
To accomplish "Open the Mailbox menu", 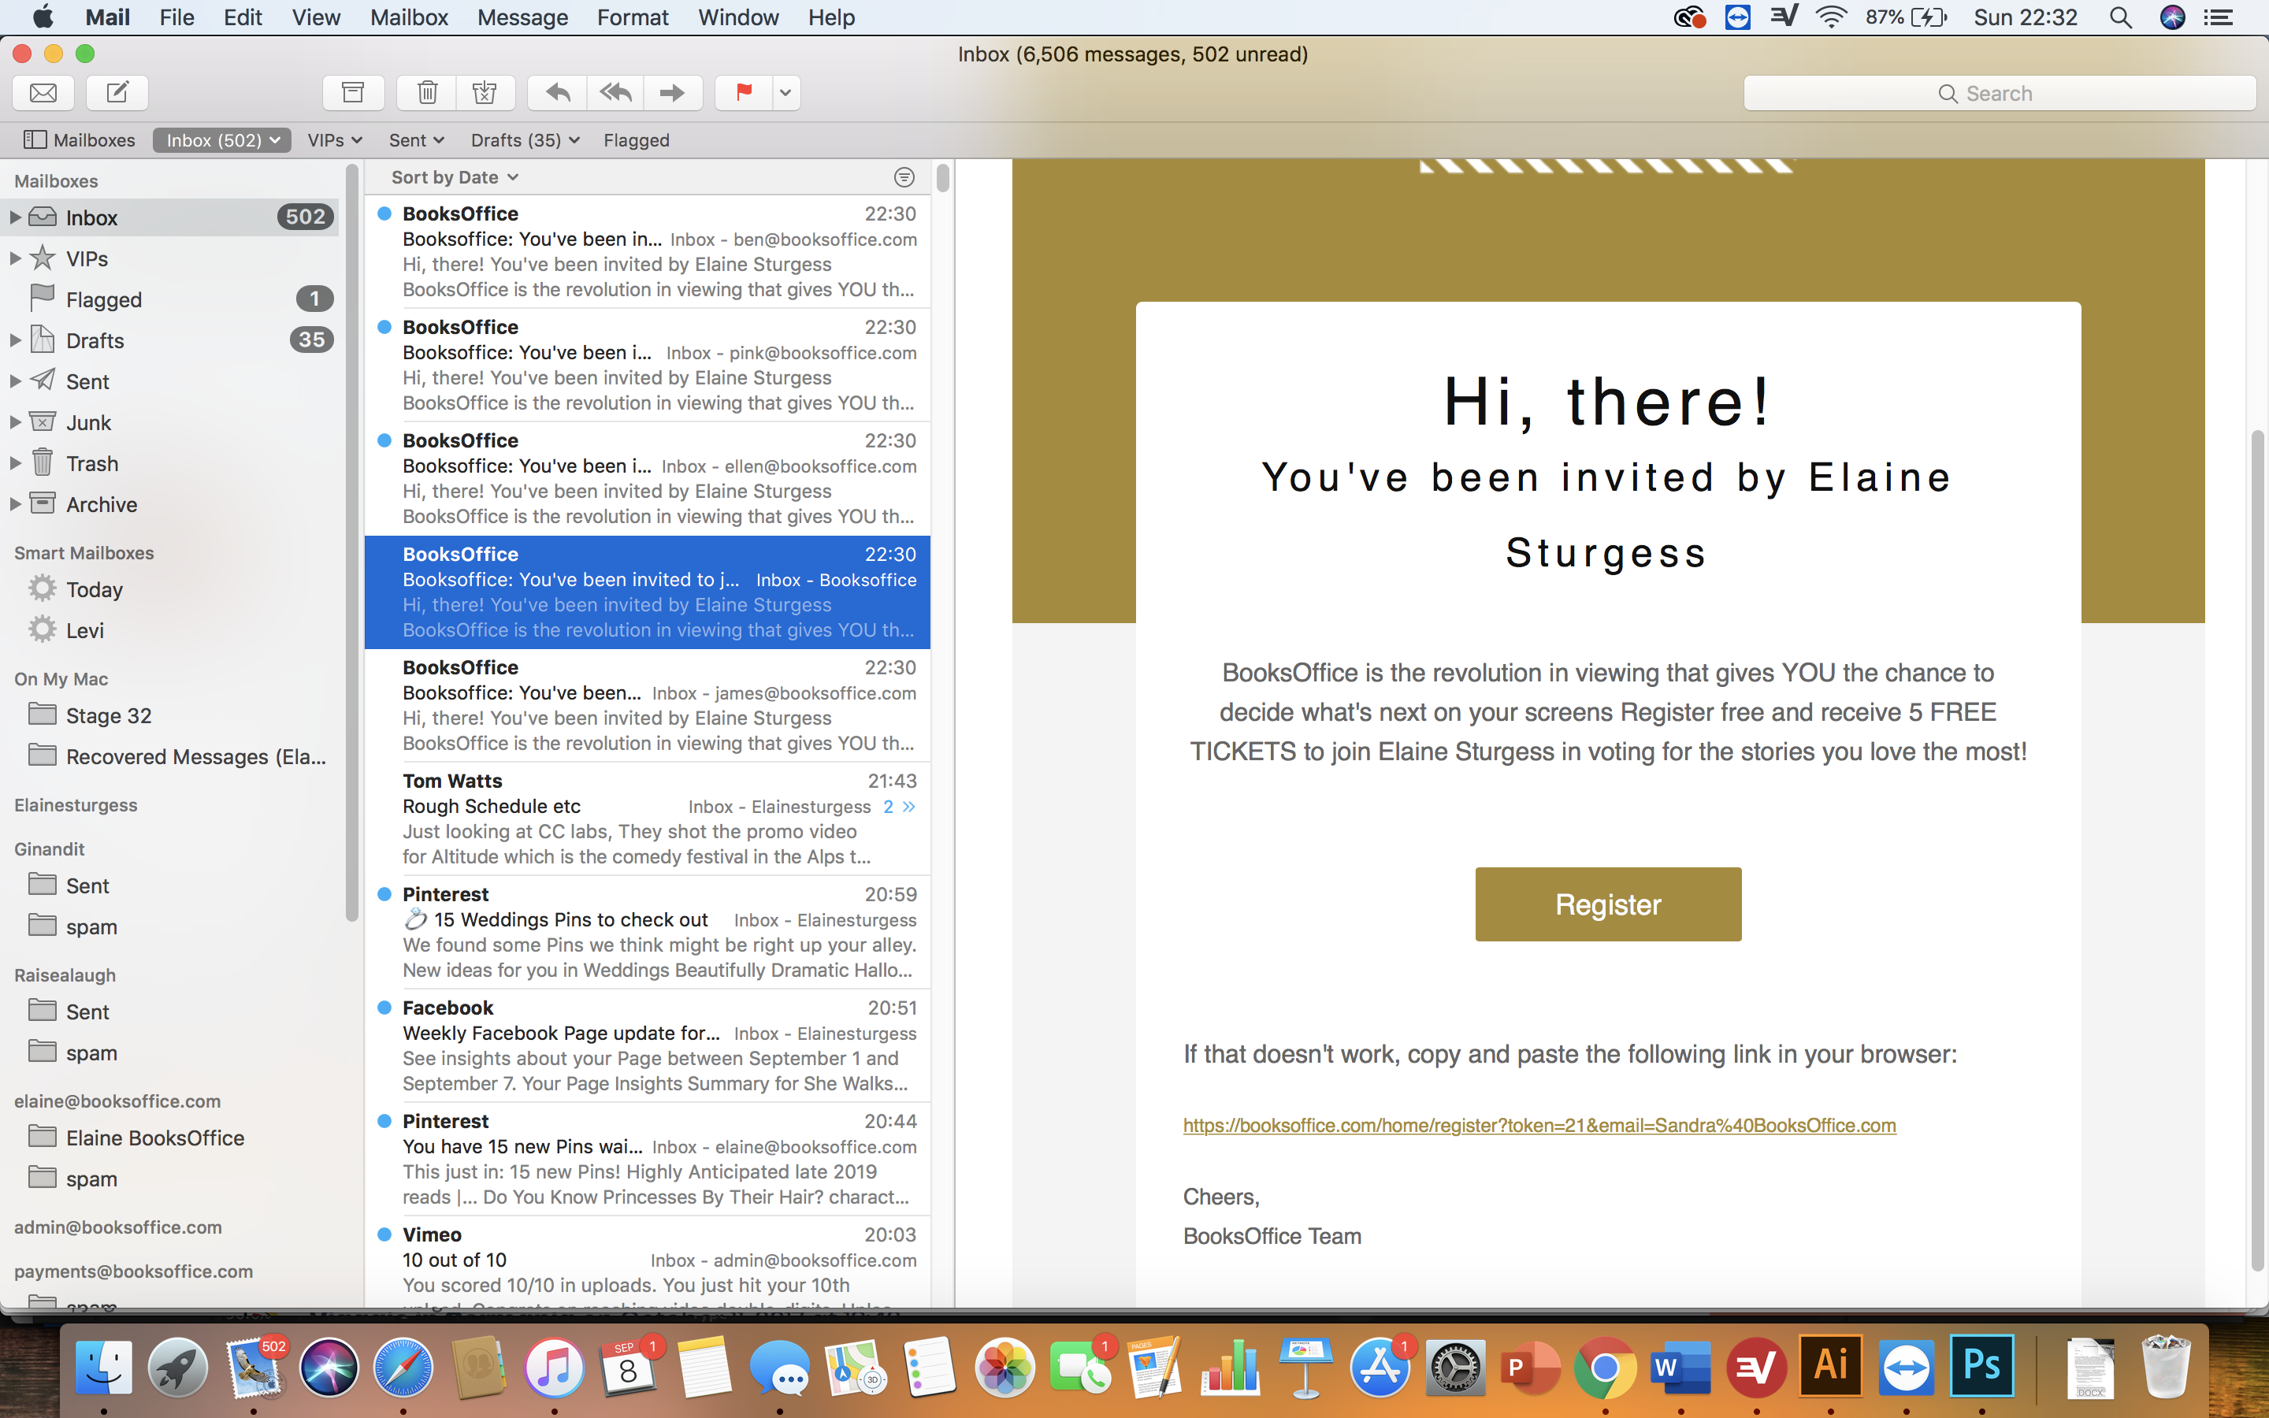I will pos(409,17).
